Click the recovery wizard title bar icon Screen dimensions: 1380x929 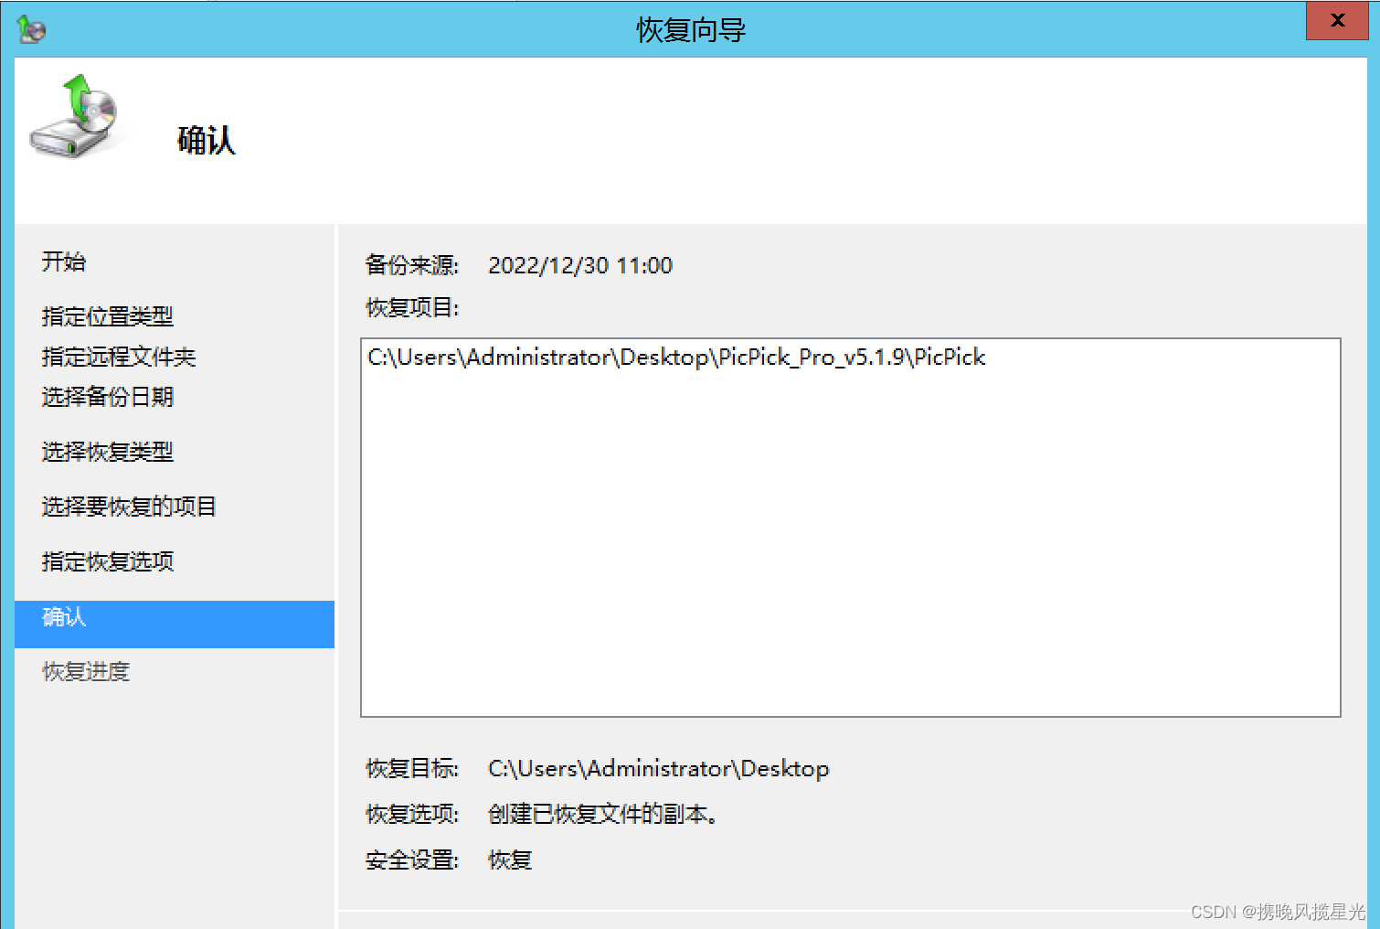coord(31,29)
